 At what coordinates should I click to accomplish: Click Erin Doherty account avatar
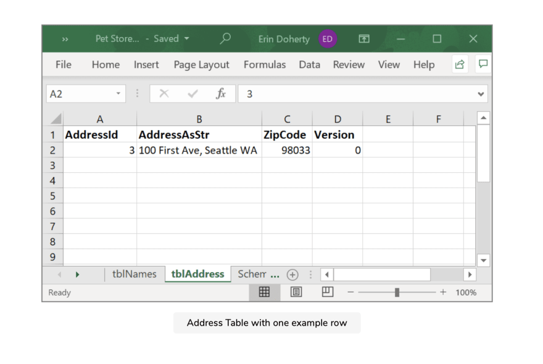(x=327, y=39)
